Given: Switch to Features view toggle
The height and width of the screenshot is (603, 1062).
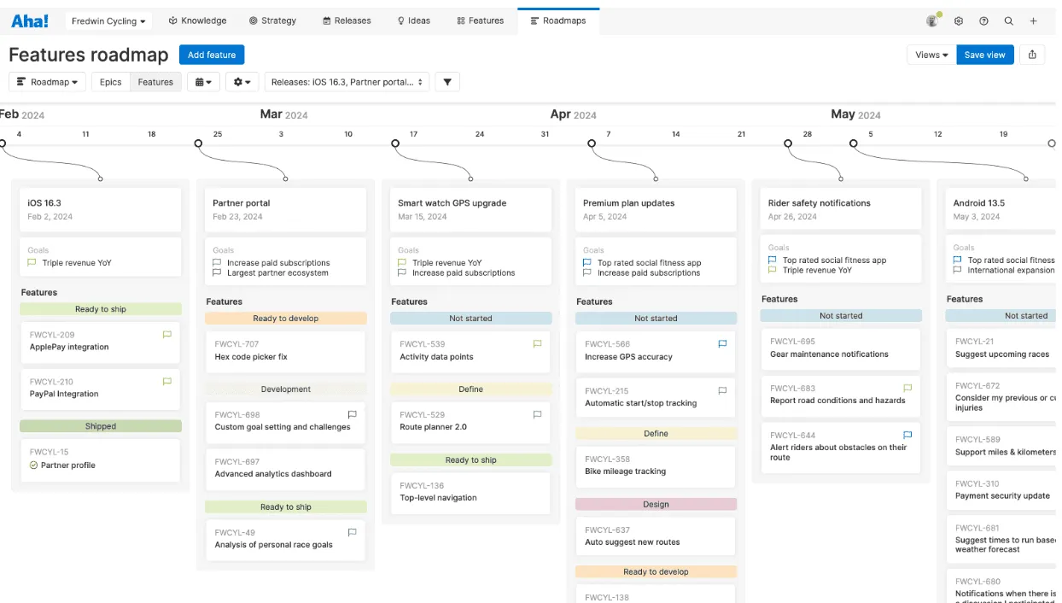Looking at the screenshot, I should 155,82.
